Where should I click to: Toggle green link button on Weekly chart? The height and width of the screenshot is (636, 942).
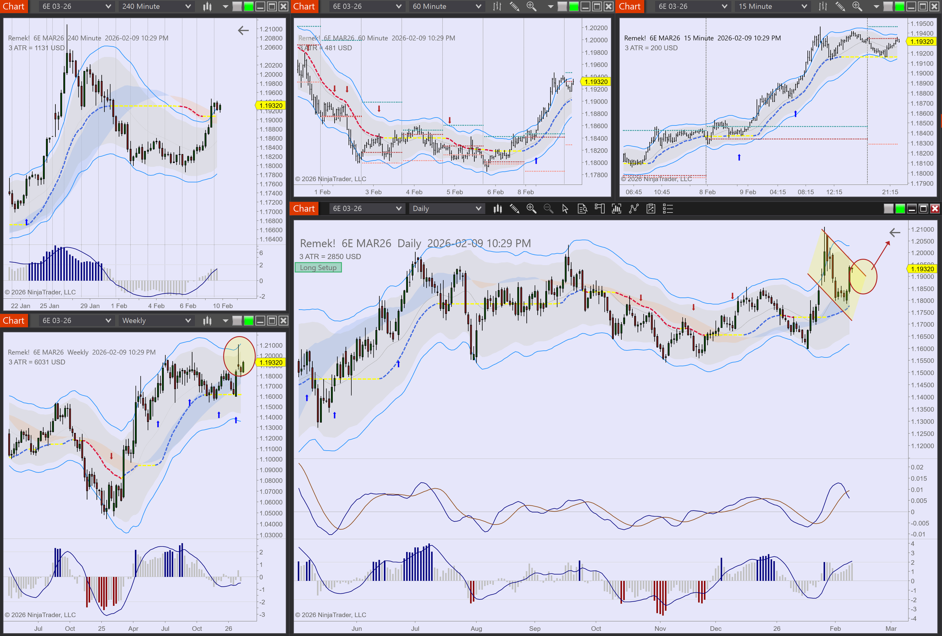pos(248,321)
